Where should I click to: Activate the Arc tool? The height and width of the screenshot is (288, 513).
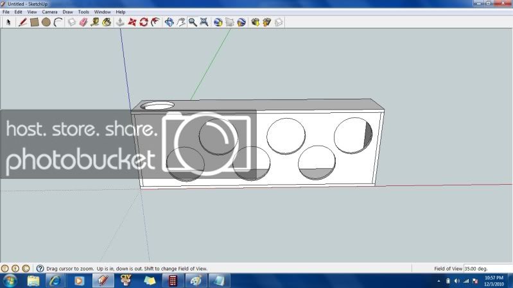58,22
